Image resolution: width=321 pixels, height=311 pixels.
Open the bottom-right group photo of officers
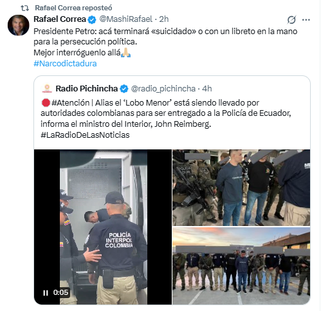pyautogui.click(x=241, y=266)
